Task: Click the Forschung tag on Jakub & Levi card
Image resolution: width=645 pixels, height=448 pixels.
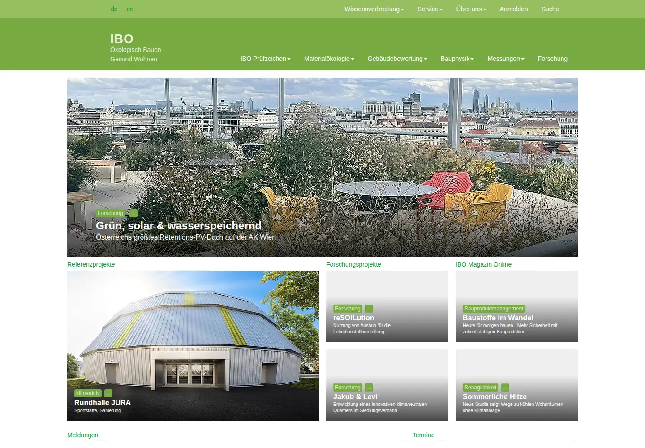Action: click(348, 388)
